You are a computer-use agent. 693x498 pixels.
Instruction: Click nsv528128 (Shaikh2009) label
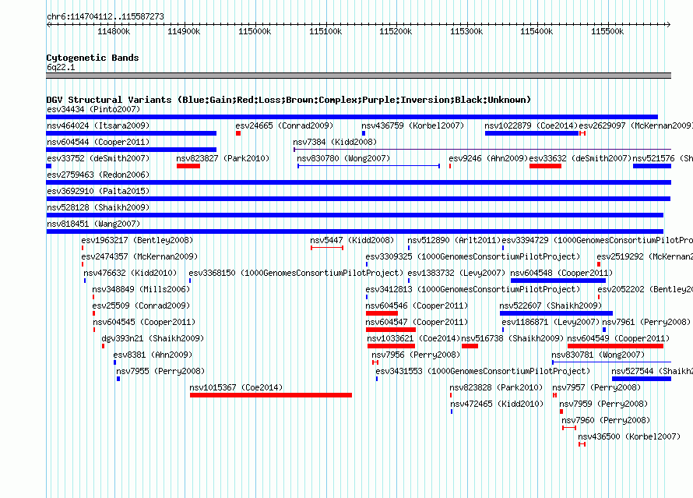(98, 207)
